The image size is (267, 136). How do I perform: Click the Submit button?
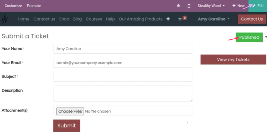(x=67, y=126)
